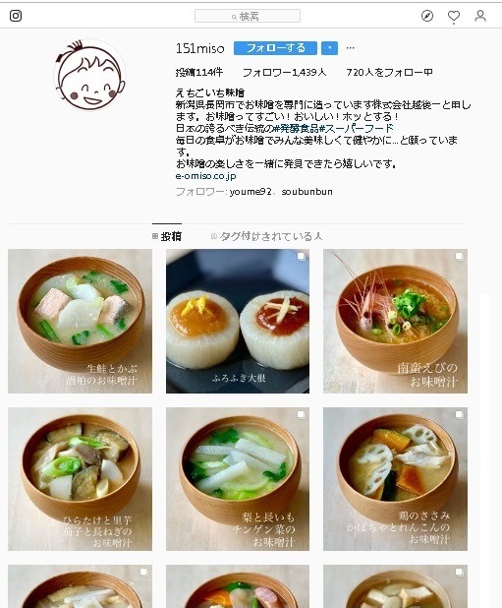Image resolution: width=502 pixels, height=608 pixels.
Task: Switch to the タグ付けされている人 tab
Action: tap(266, 236)
